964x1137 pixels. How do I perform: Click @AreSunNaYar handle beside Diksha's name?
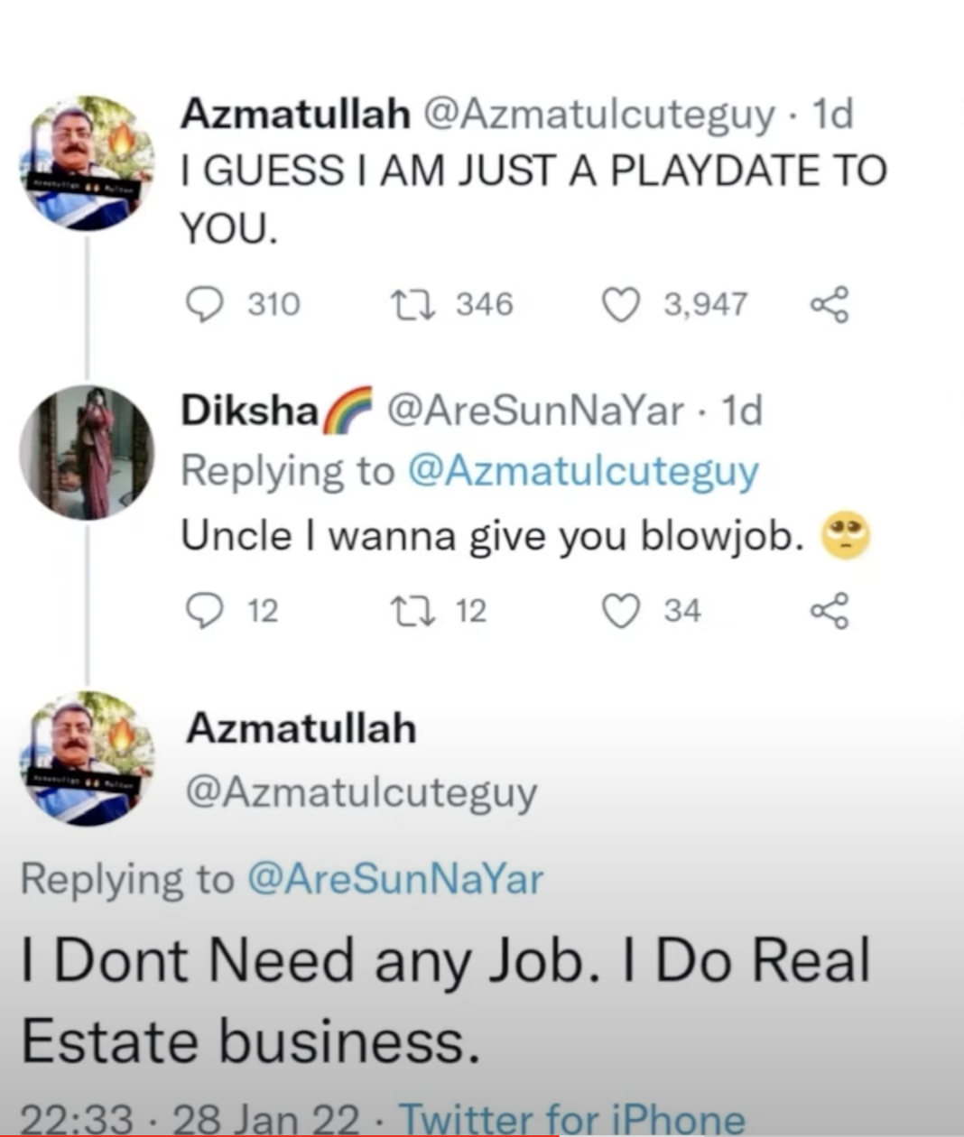534,411
